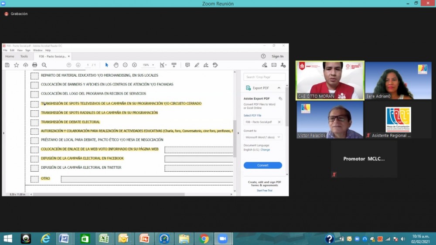Check the OTRO option box
Viewport: 436px width, 245px height.
(34, 179)
